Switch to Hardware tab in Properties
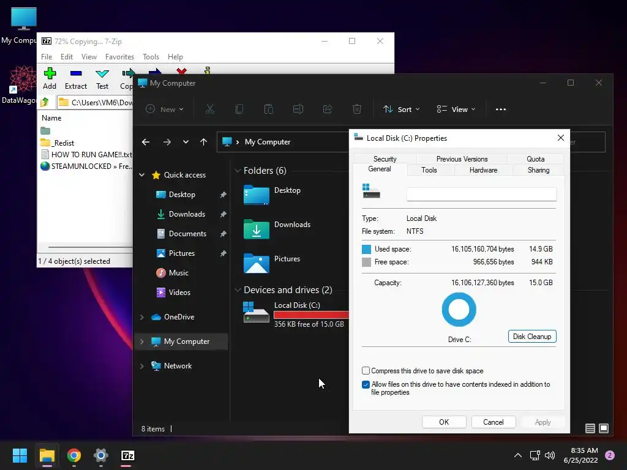 coord(484,170)
